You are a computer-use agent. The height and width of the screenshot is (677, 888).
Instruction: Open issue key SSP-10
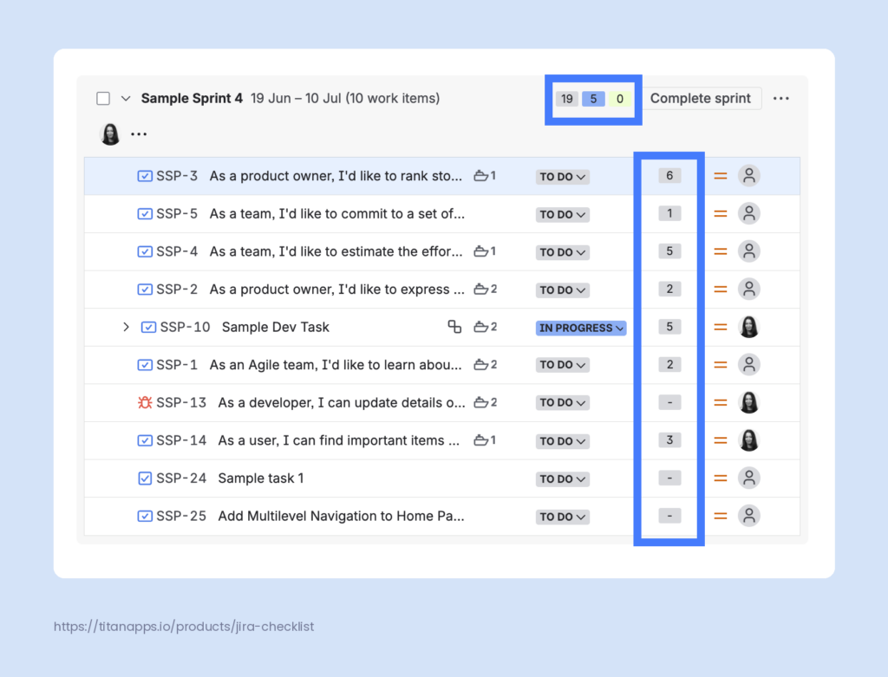point(186,327)
